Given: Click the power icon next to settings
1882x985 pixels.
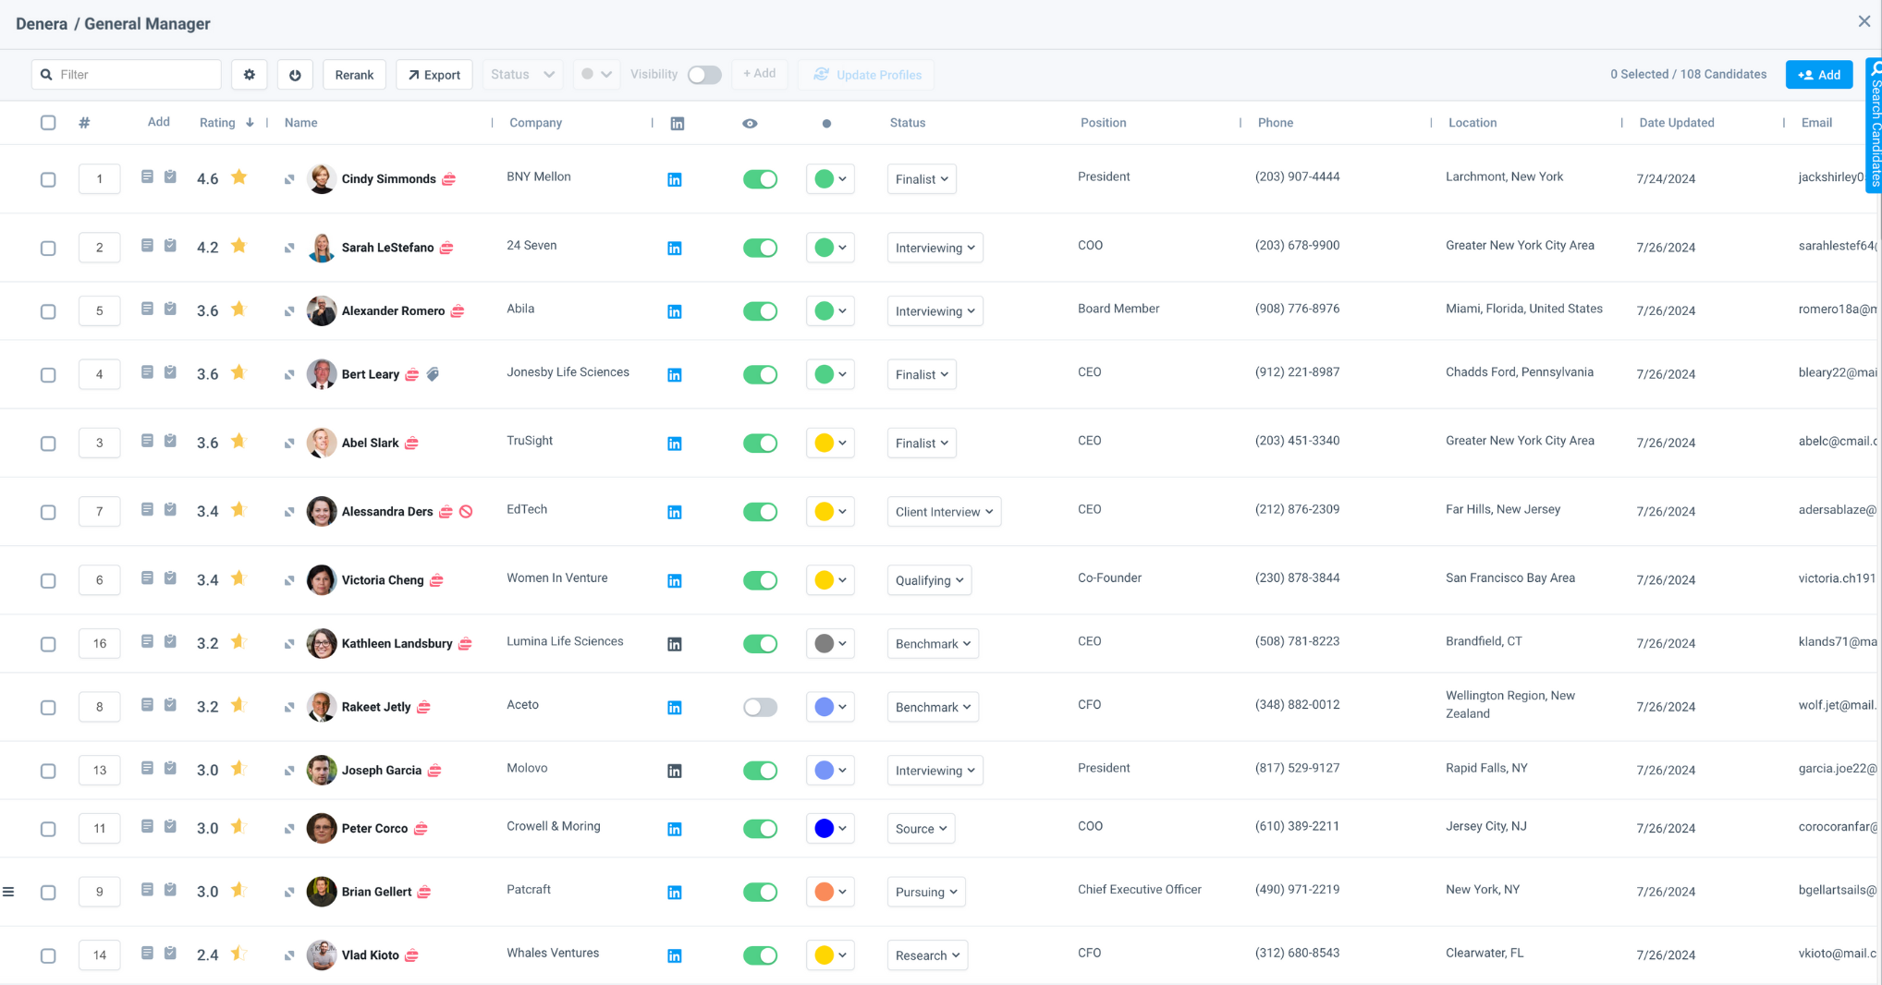Looking at the screenshot, I should point(295,74).
